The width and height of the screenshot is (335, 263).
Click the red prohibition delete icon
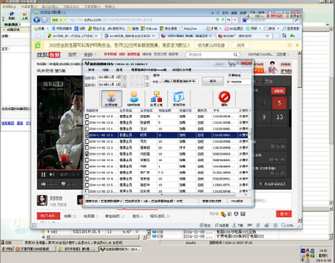point(224,98)
